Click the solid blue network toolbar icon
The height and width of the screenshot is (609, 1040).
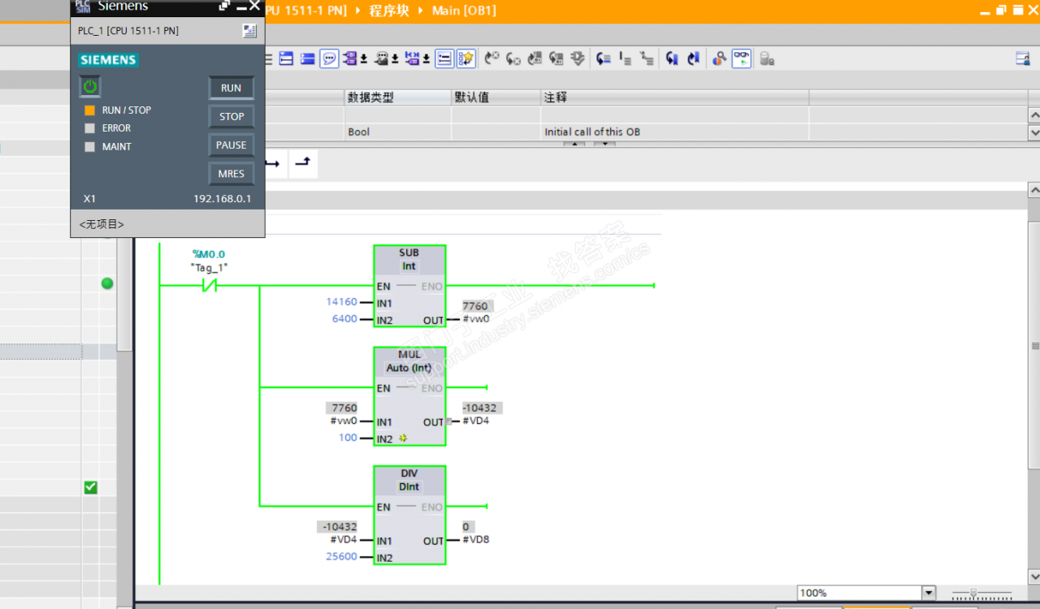point(307,58)
